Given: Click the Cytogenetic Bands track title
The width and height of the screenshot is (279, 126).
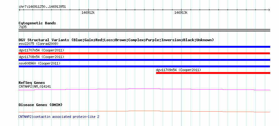Looking at the screenshot, I should click(x=37, y=23).
